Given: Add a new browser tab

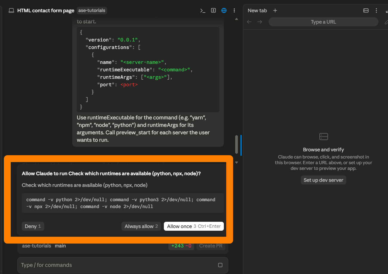Looking at the screenshot, I should pos(275,10).
